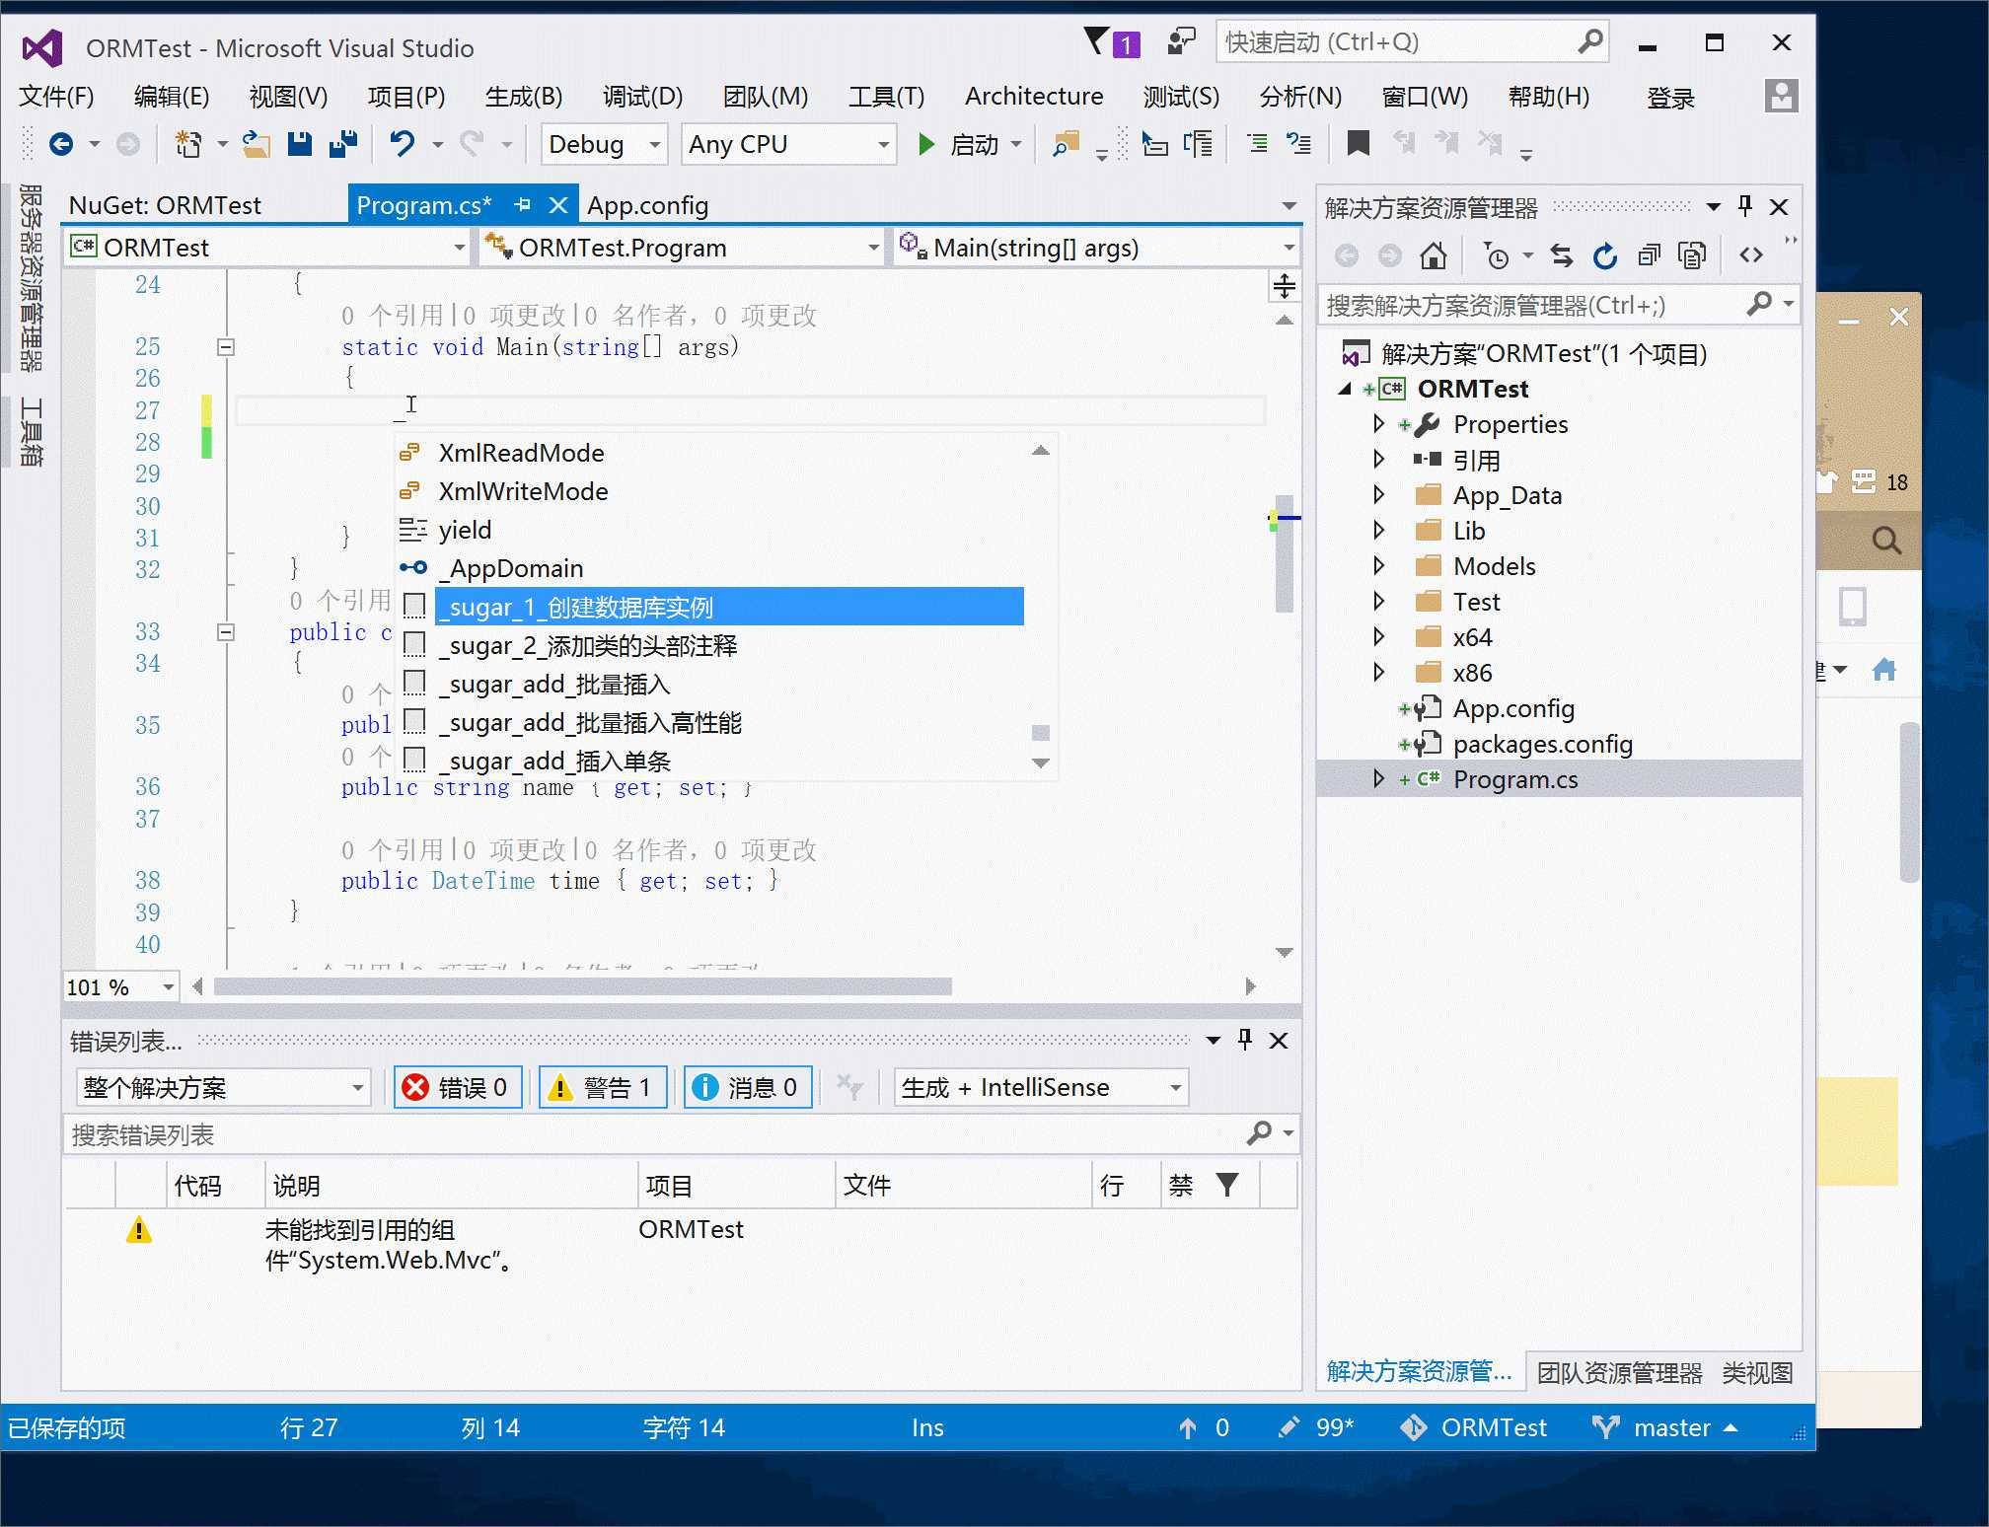1989x1527 pixels.
Task: Click the green Start debugging button
Action: (x=926, y=145)
